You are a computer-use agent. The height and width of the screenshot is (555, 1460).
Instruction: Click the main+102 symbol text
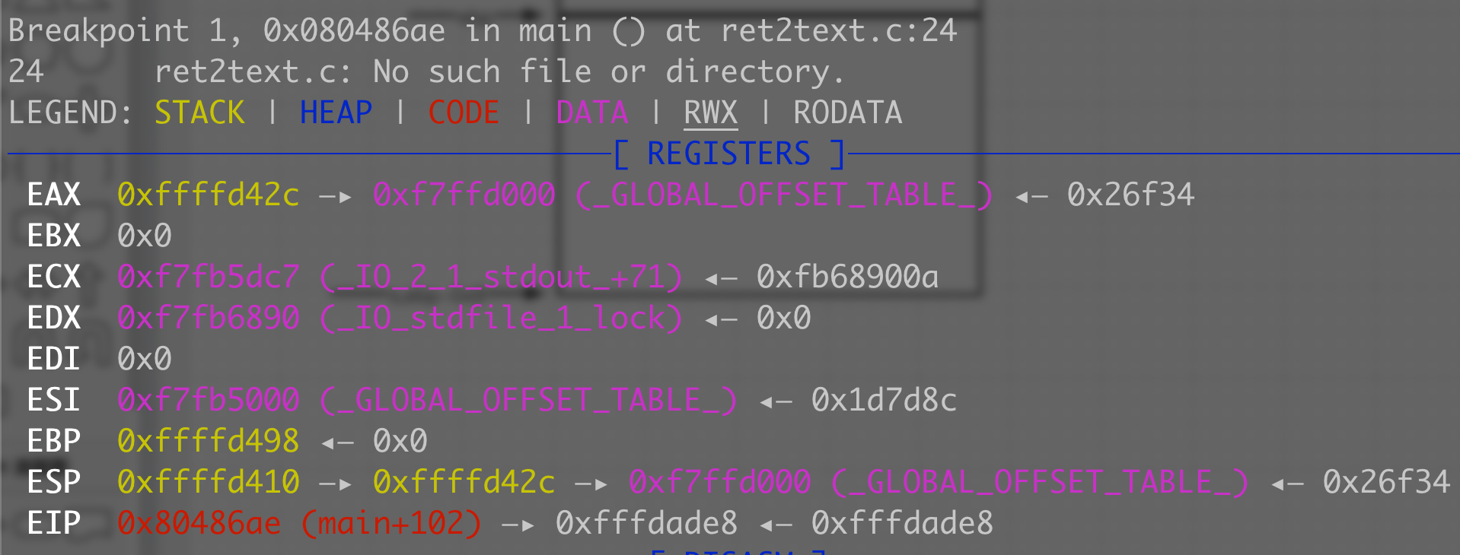tap(392, 523)
